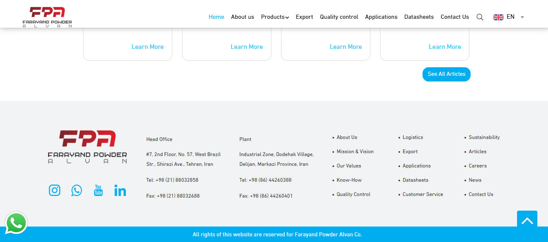Open footer Careers link
548x242 pixels.
pos(478,166)
